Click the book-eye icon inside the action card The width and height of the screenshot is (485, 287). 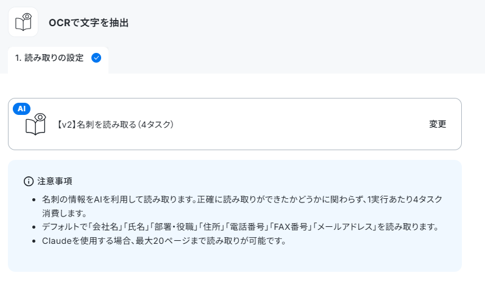pos(35,124)
